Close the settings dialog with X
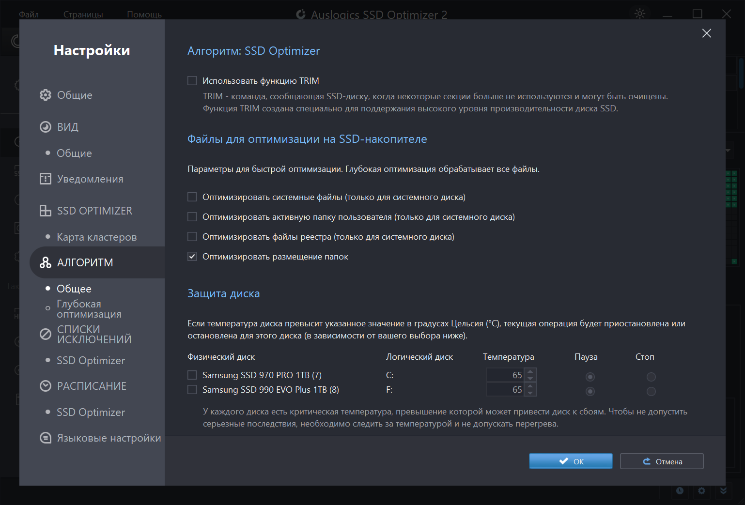 point(706,33)
